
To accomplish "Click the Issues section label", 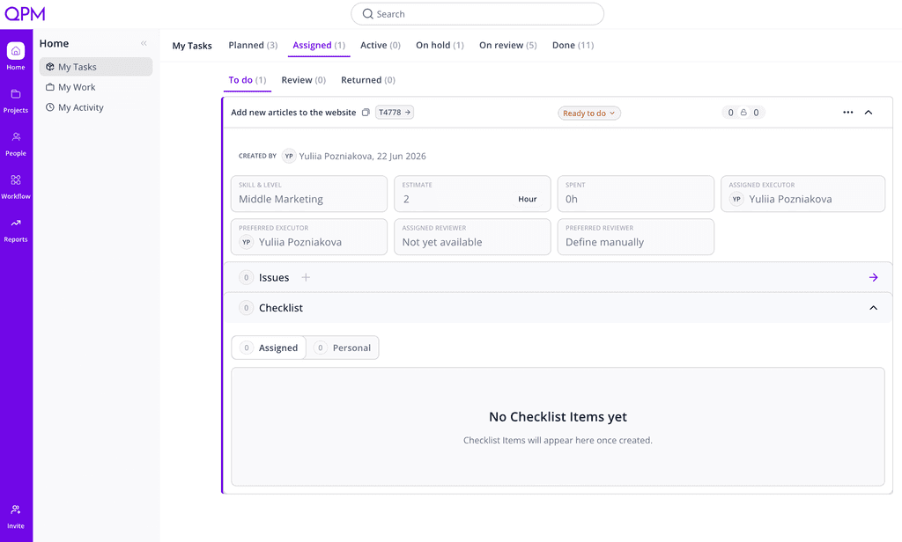I will tap(274, 278).
